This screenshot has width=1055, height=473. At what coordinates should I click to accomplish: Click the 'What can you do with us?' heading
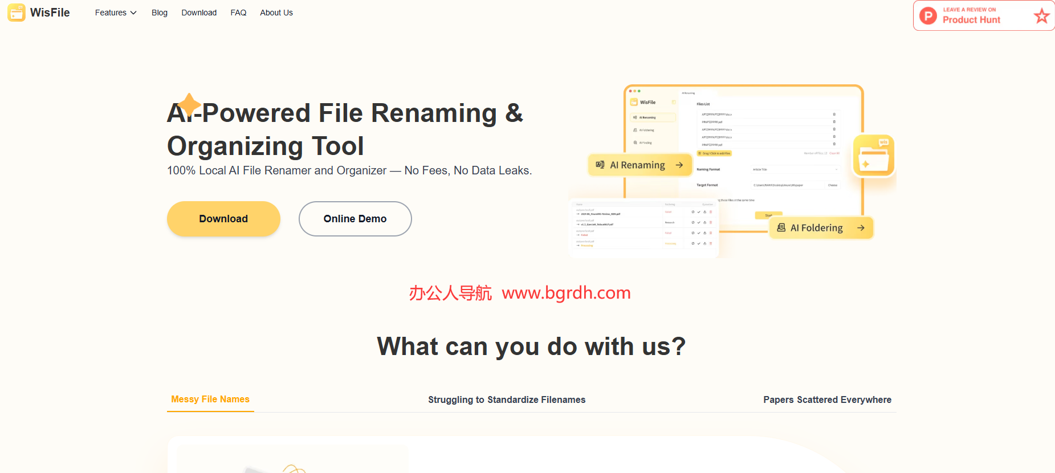(x=531, y=346)
